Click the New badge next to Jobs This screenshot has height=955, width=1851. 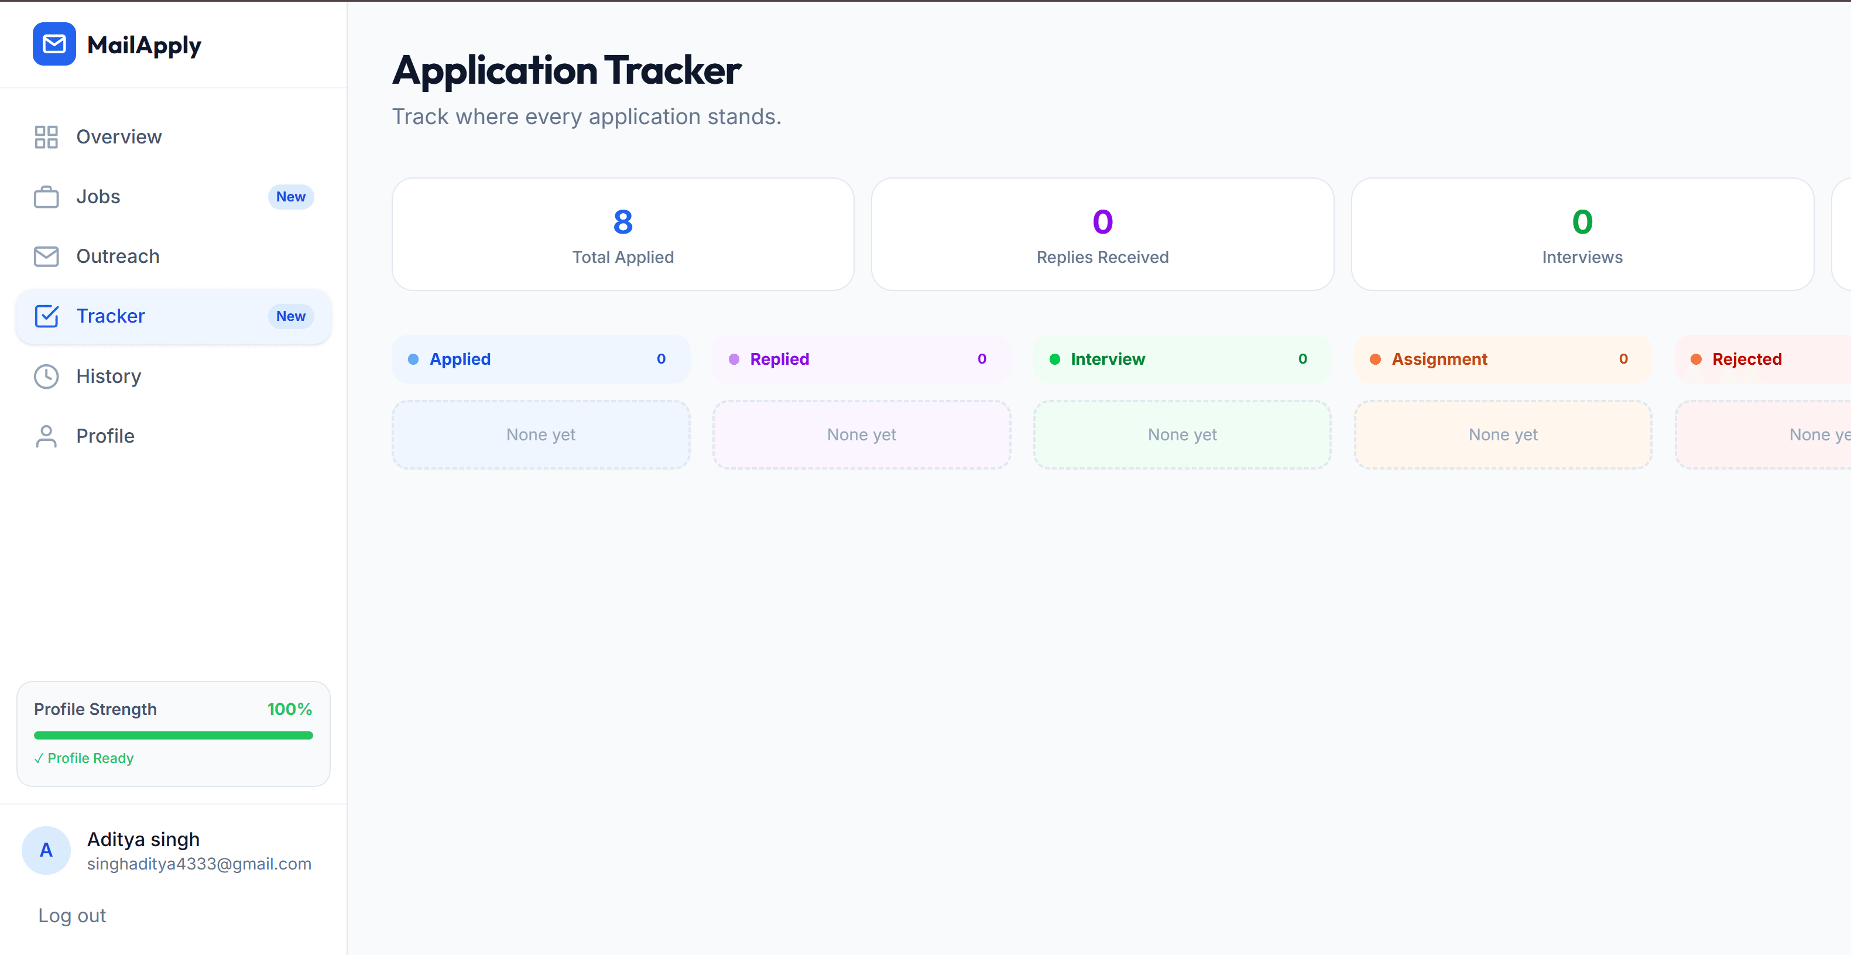[290, 196]
